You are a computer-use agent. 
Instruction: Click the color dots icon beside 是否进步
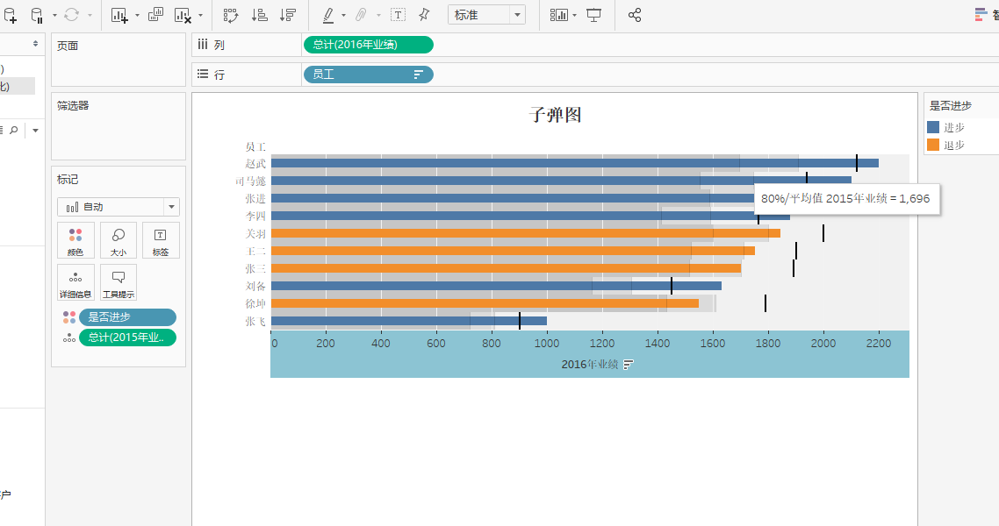69,317
